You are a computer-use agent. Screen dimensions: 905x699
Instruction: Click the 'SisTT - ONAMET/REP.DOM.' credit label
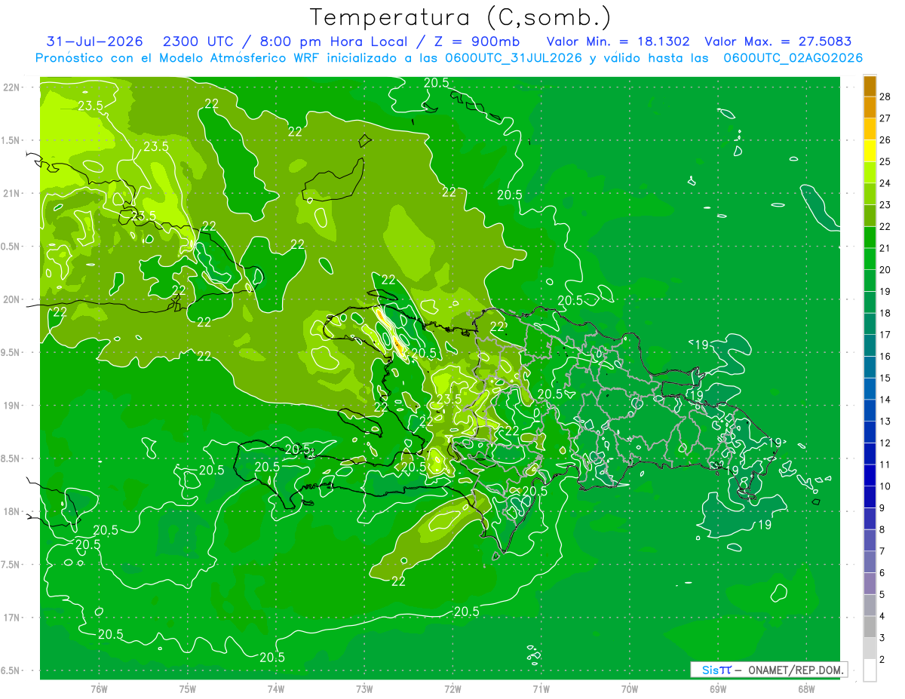click(x=769, y=670)
